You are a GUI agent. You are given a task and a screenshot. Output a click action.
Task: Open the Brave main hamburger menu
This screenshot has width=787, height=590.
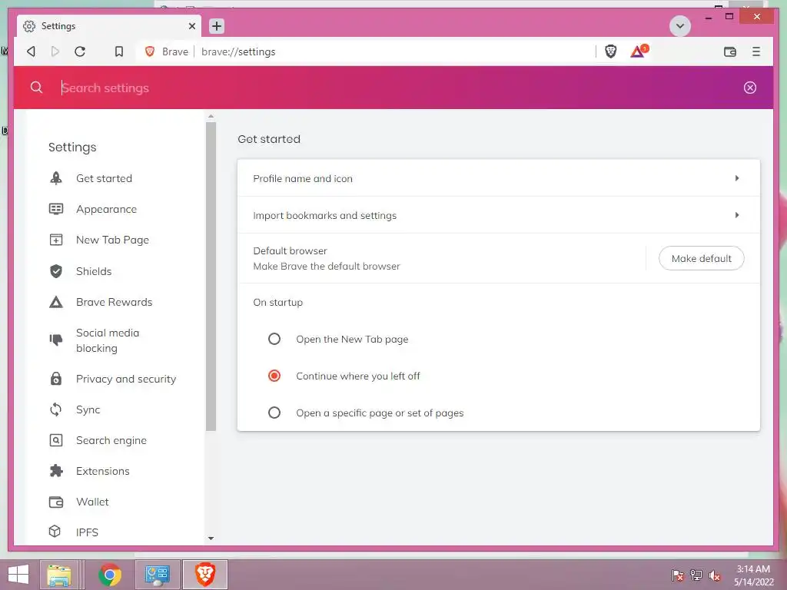coord(756,51)
